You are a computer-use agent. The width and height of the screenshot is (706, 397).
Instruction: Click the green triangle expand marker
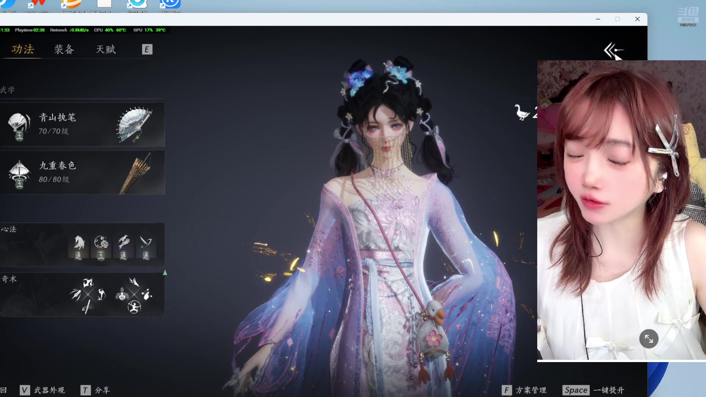pos(165,273)
